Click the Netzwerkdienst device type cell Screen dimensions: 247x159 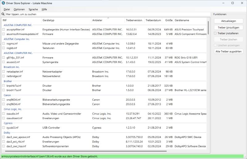51,76
